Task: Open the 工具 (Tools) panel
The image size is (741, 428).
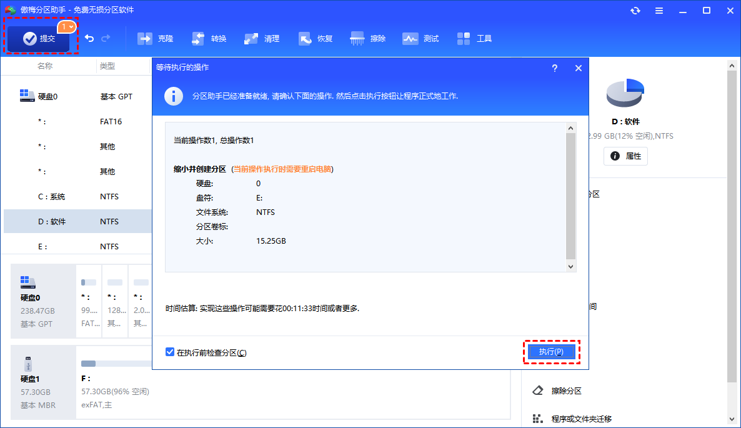Action: coord(475,38)
